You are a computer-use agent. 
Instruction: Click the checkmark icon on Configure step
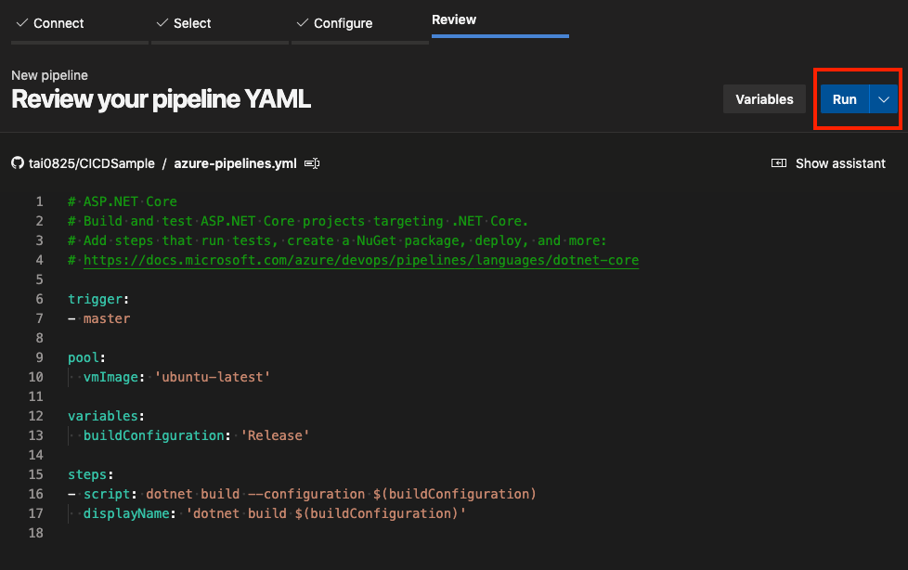click(x=303, y=23)
